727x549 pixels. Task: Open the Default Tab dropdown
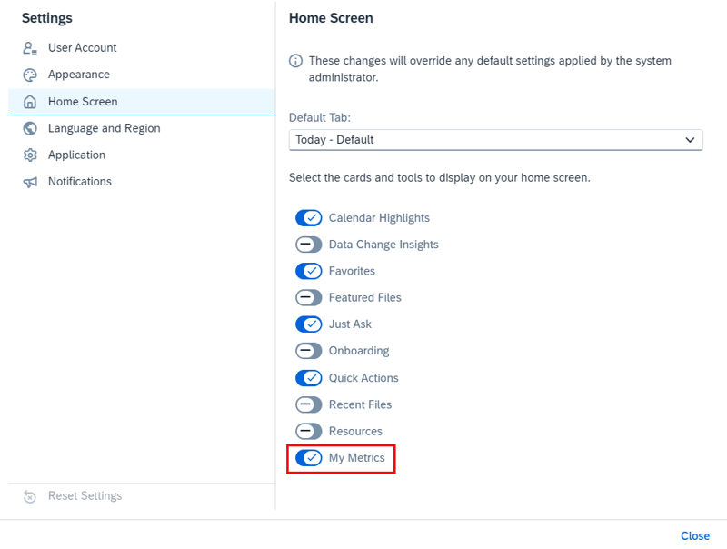coord(495,140)
